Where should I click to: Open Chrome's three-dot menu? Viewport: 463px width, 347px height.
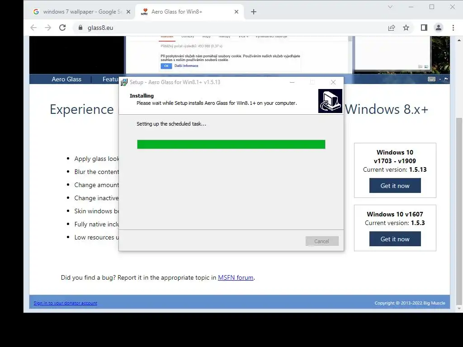coord(453,28)
